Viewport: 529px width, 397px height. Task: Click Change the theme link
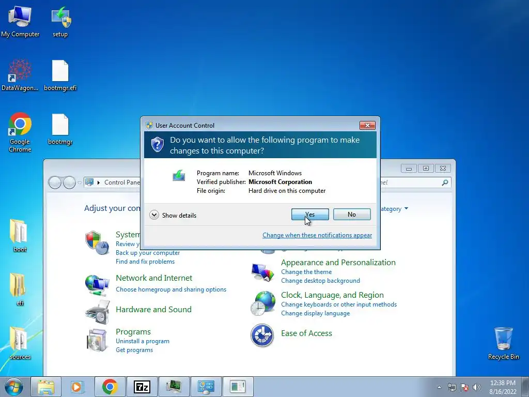[x=306, y=272]
